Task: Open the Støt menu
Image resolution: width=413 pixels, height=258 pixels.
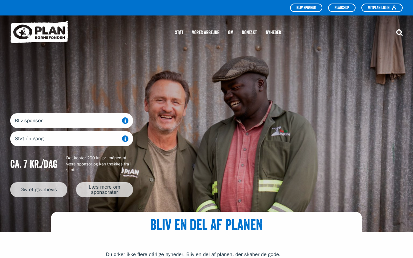Action: pyautogui.click(x=179, y=33)
